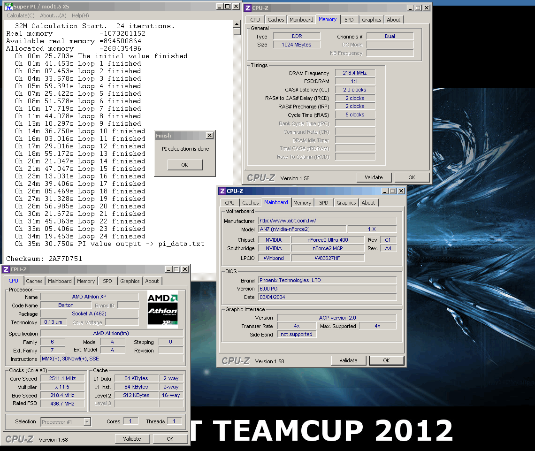Click the Memory Size 1024 MBytes field

(x=297, y=45)
